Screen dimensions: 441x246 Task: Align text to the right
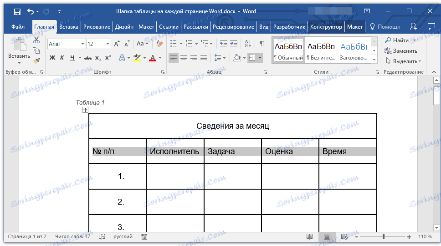point(194,58)
